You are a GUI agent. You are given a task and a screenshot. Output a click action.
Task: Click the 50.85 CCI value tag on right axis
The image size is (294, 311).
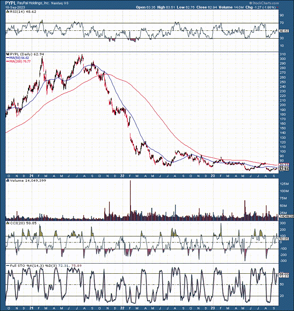click(x=284, y=239)
